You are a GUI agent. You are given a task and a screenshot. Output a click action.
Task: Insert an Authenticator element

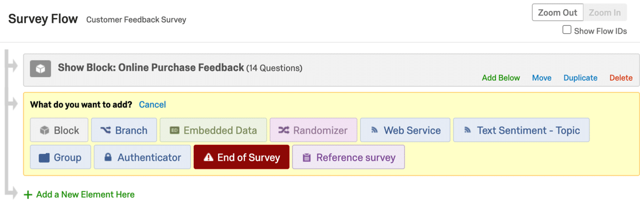coord(142,157)
